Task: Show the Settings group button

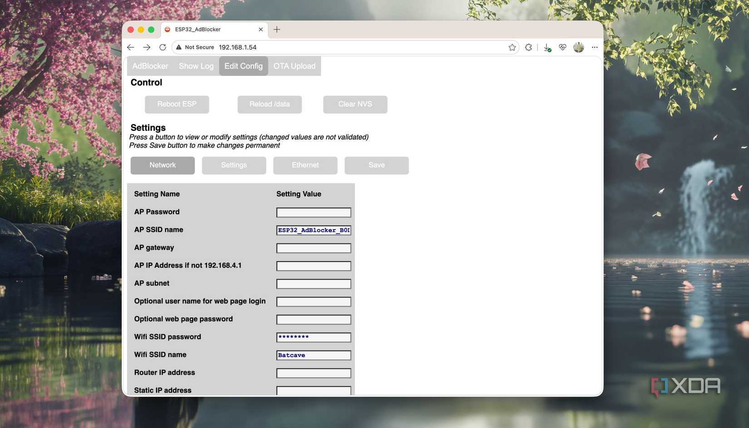Action: click(x=234, y=165)
